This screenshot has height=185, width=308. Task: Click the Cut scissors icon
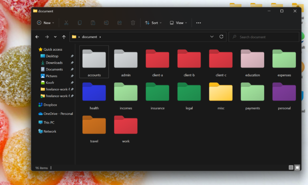[x=66, y=23]
